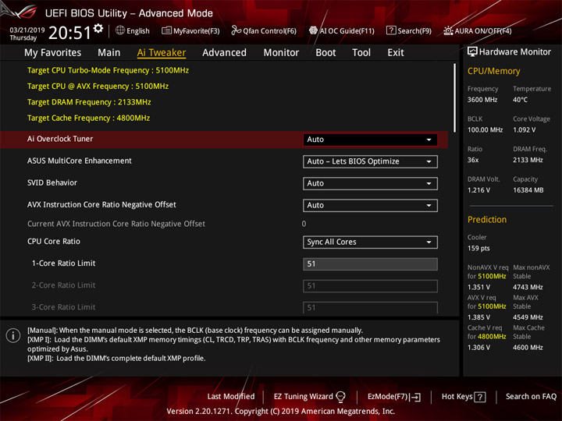Click the ASUS MultiCore Enhancement label
The image size is (562, 421).
pos(80,161)
